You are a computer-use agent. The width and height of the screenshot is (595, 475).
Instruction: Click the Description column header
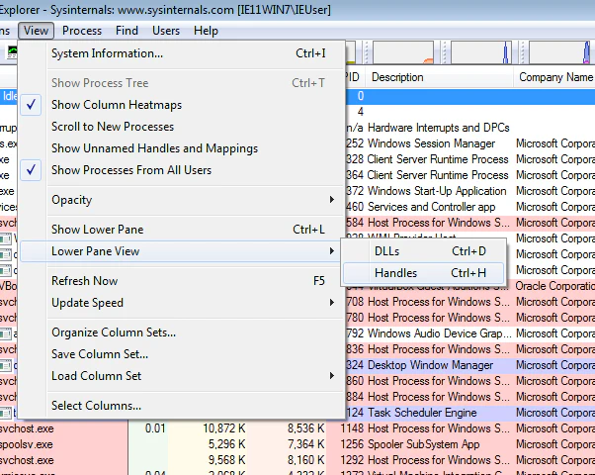click(440, 77)
